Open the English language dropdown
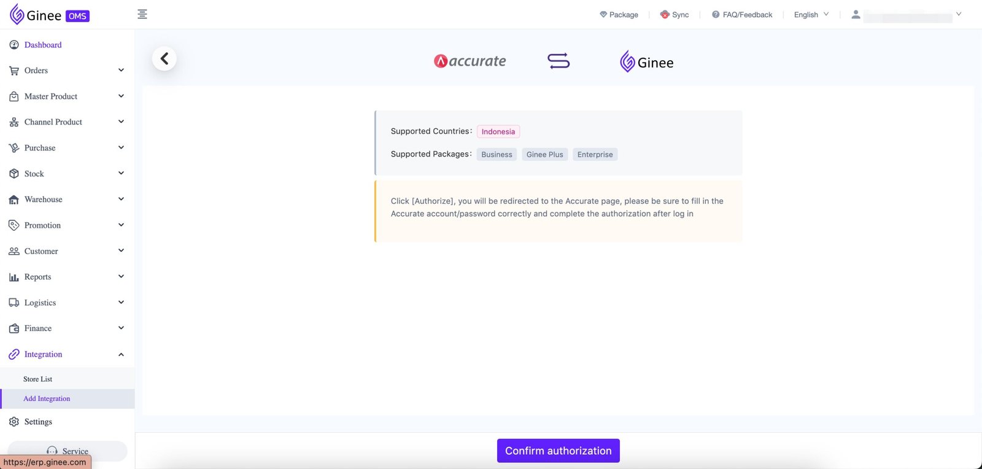 click(811, 15)
